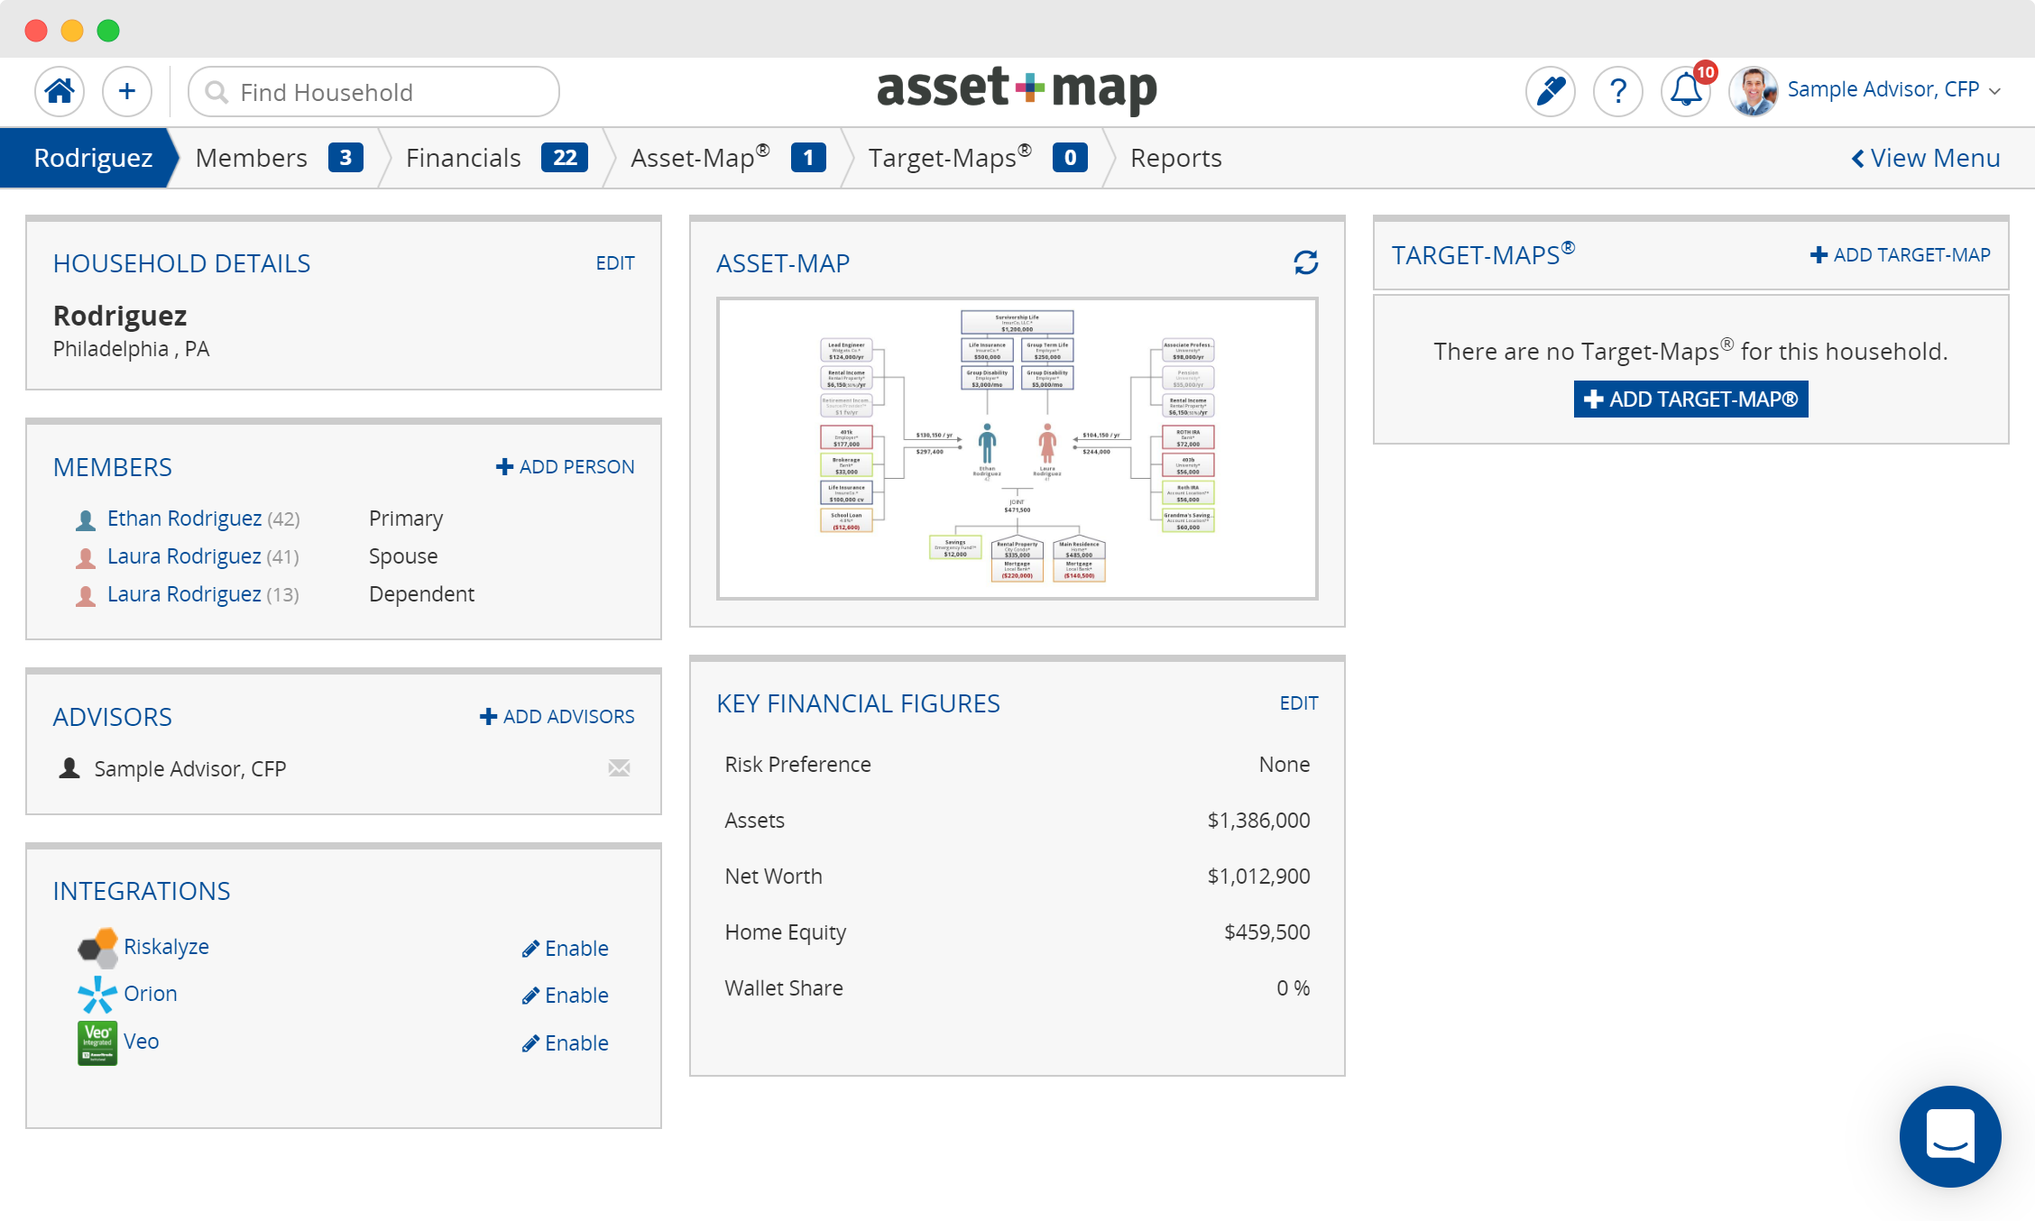Image resolution: width=2035 pixels, height=1221 pixels.
Task: Edit Key Financial Figures
Action: point(1299,703)
